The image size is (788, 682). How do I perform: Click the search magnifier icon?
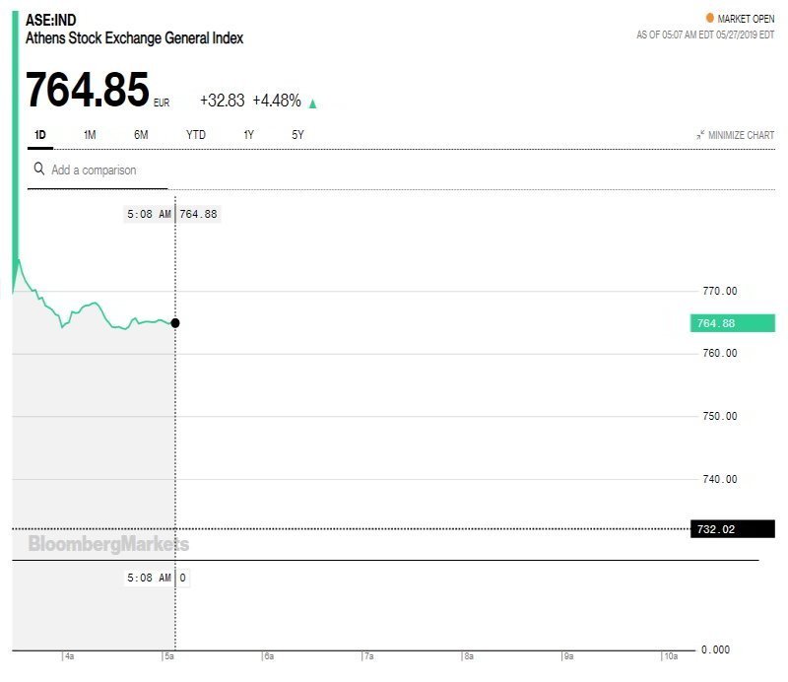point(38,169)
